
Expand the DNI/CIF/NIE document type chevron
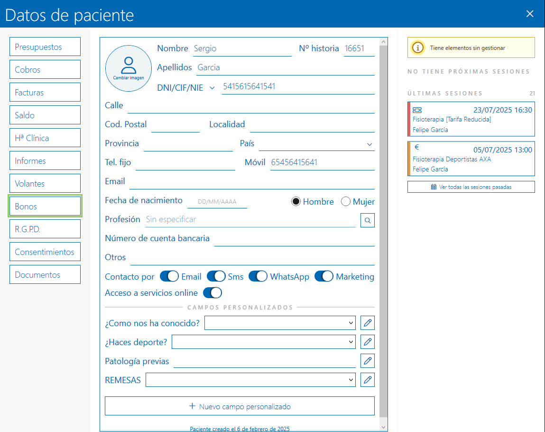click(x=212, y=87)
